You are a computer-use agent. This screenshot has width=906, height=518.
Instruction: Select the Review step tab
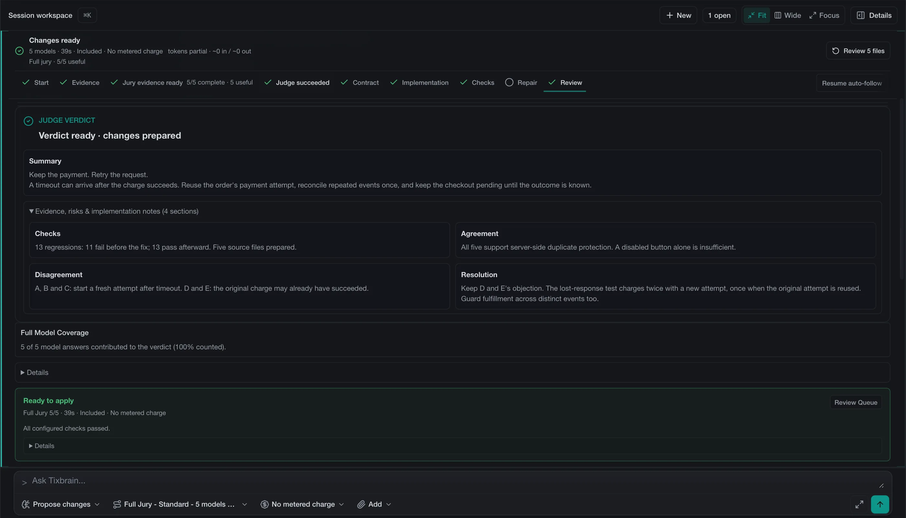click(x=565, y=83)
